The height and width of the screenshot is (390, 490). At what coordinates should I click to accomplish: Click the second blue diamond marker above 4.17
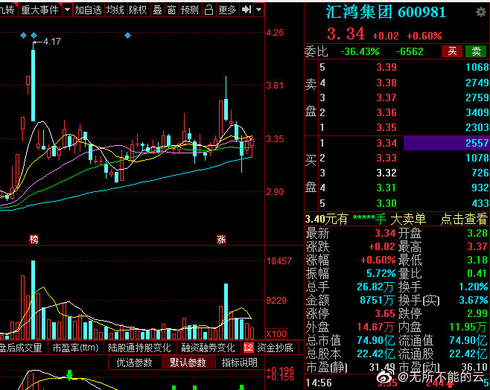(x=34, y=36)
